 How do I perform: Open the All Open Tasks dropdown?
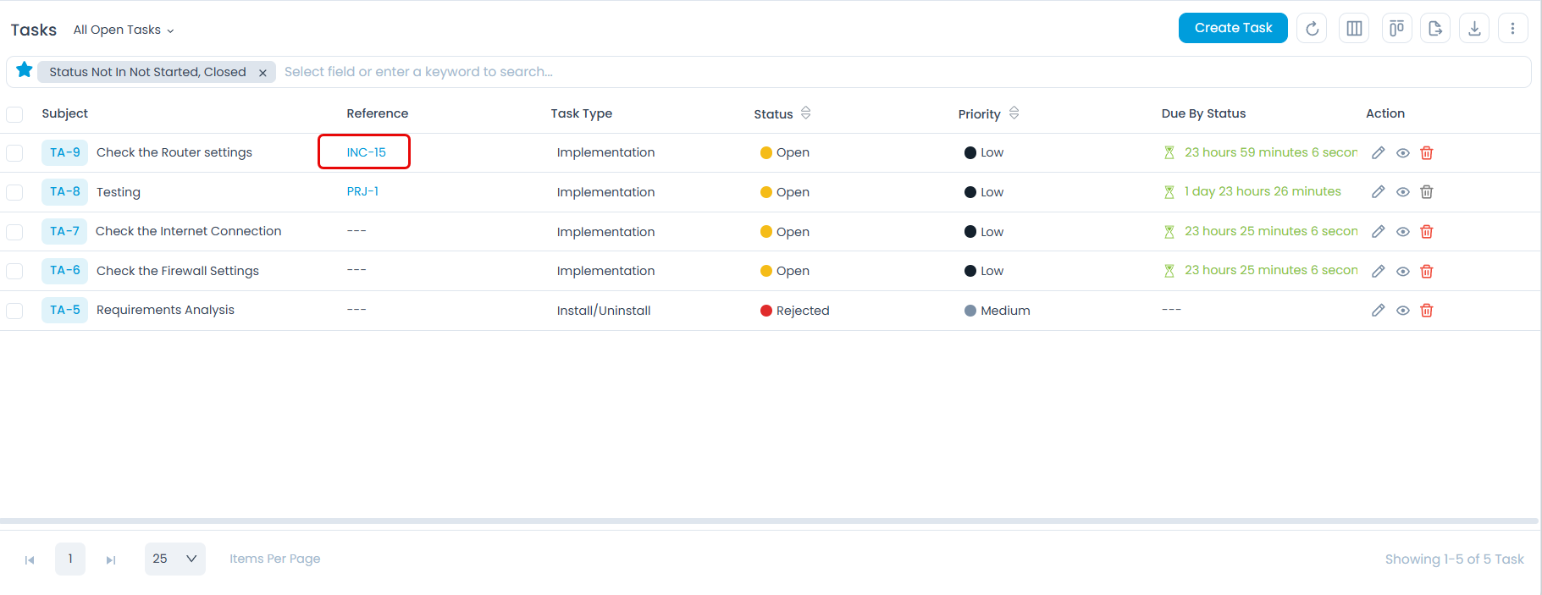[x=124, y=30]
